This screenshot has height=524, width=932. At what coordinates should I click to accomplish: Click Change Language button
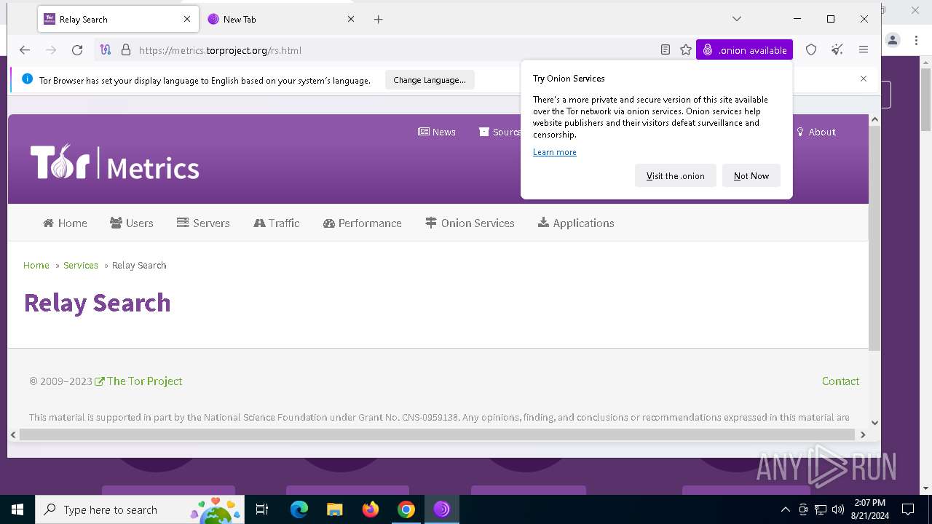click(430, 80)
